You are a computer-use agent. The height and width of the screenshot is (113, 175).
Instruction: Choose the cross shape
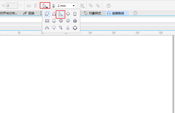tap(68, 14)
